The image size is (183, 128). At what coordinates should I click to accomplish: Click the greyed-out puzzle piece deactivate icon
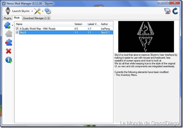[x=9, y=34]
